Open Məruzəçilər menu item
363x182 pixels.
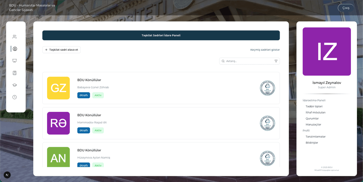tap(313, 125)
